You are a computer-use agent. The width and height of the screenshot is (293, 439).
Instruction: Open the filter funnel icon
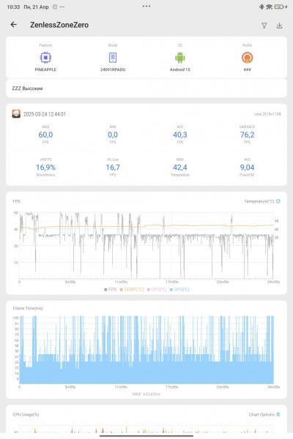coord(264,26)
